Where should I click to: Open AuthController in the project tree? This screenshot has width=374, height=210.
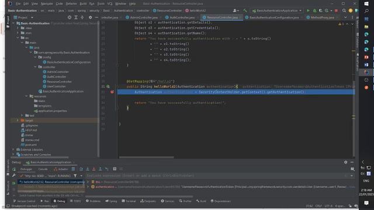coord(57,76)
